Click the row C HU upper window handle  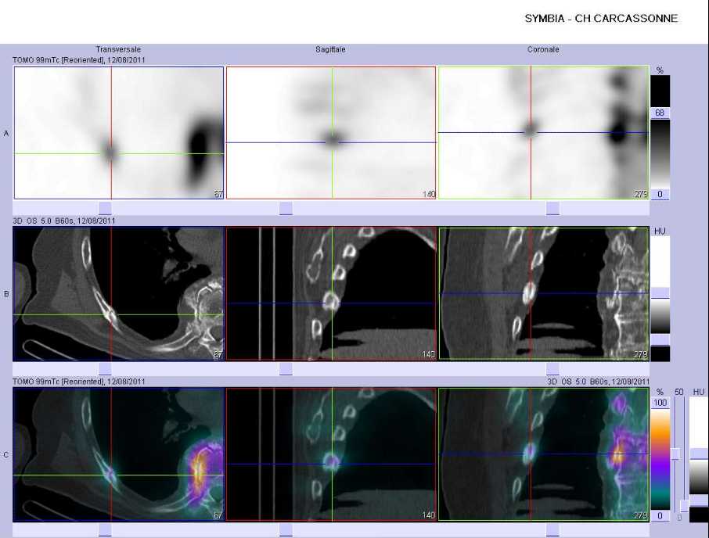click(x=699, y=454)
